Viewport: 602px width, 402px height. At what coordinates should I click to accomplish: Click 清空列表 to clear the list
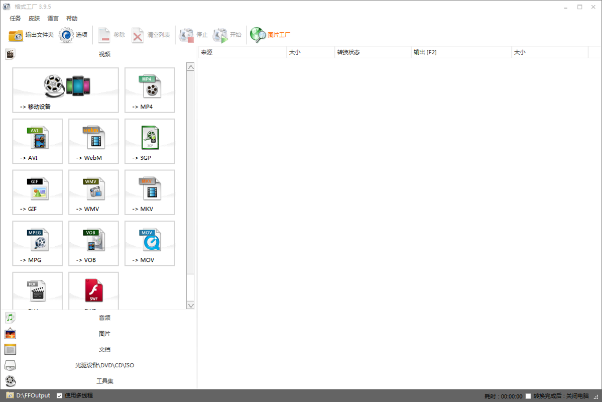coord(151,35)
